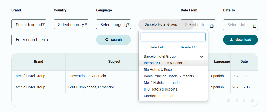Uncheck Barceló Hotel Group checkmark
Viewport: 267px width, 112px height.
click(202, 56)
